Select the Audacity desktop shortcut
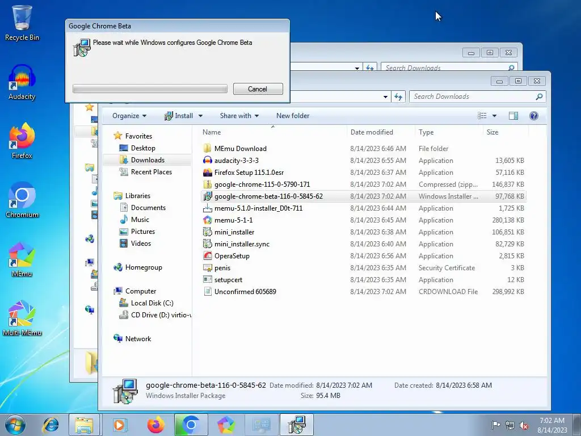581x436 pixels. click(22, 82)
